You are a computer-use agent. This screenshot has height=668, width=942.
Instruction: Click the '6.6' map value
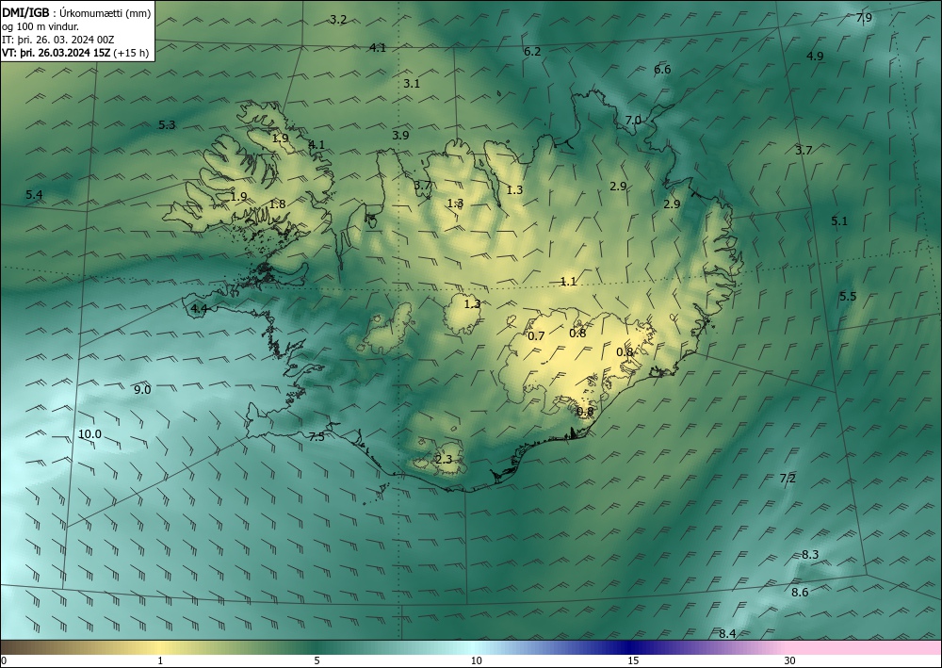(x=662, y=69)
